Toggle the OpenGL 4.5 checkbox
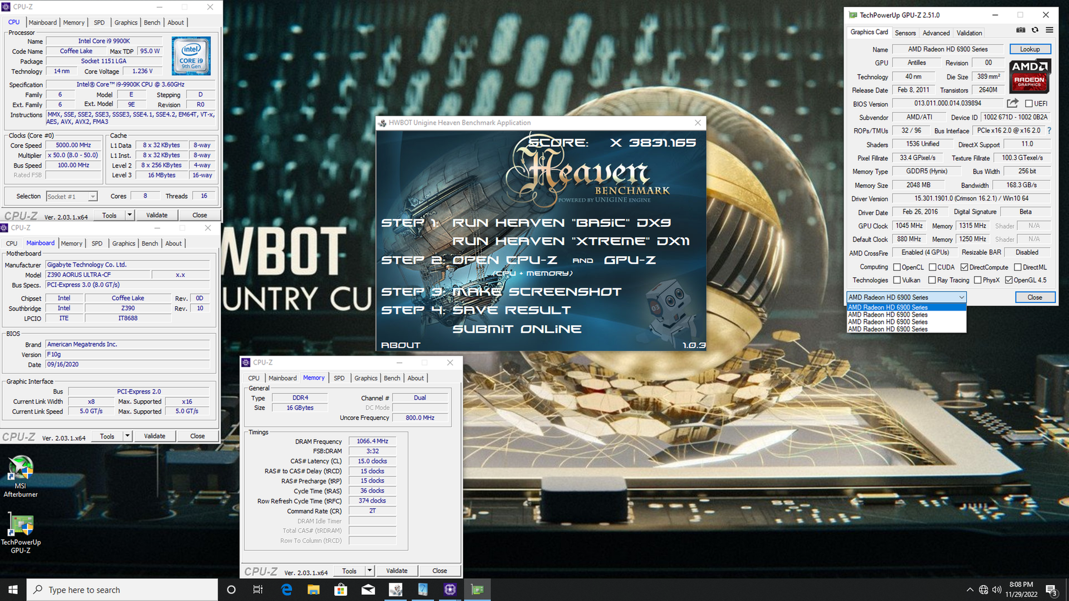The width and height of the screenshot is (1069, 601). coord(1008,280)
